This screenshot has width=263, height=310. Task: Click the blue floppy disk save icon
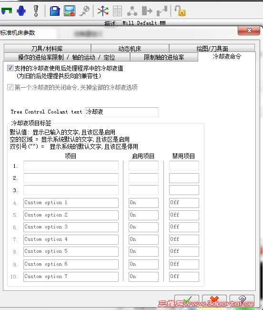click(55, 11)
